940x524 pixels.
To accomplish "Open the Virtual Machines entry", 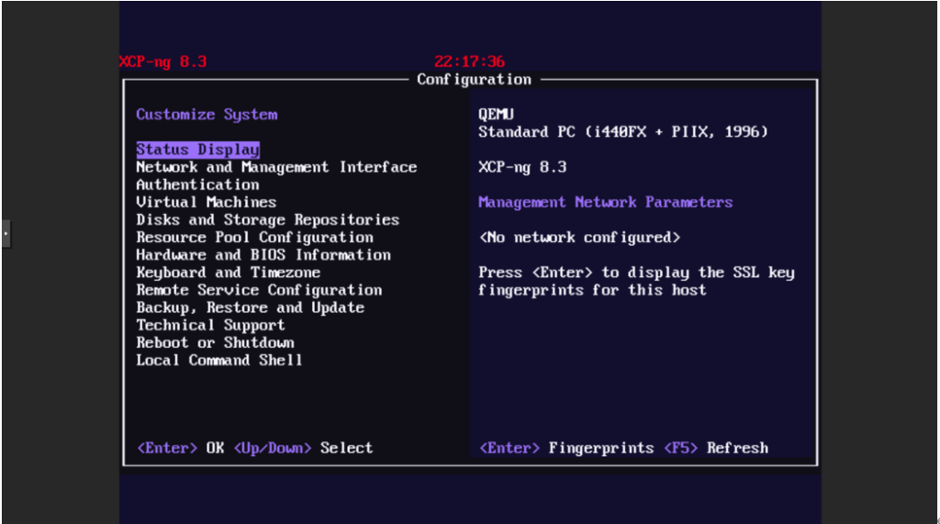I will point(206,202).
